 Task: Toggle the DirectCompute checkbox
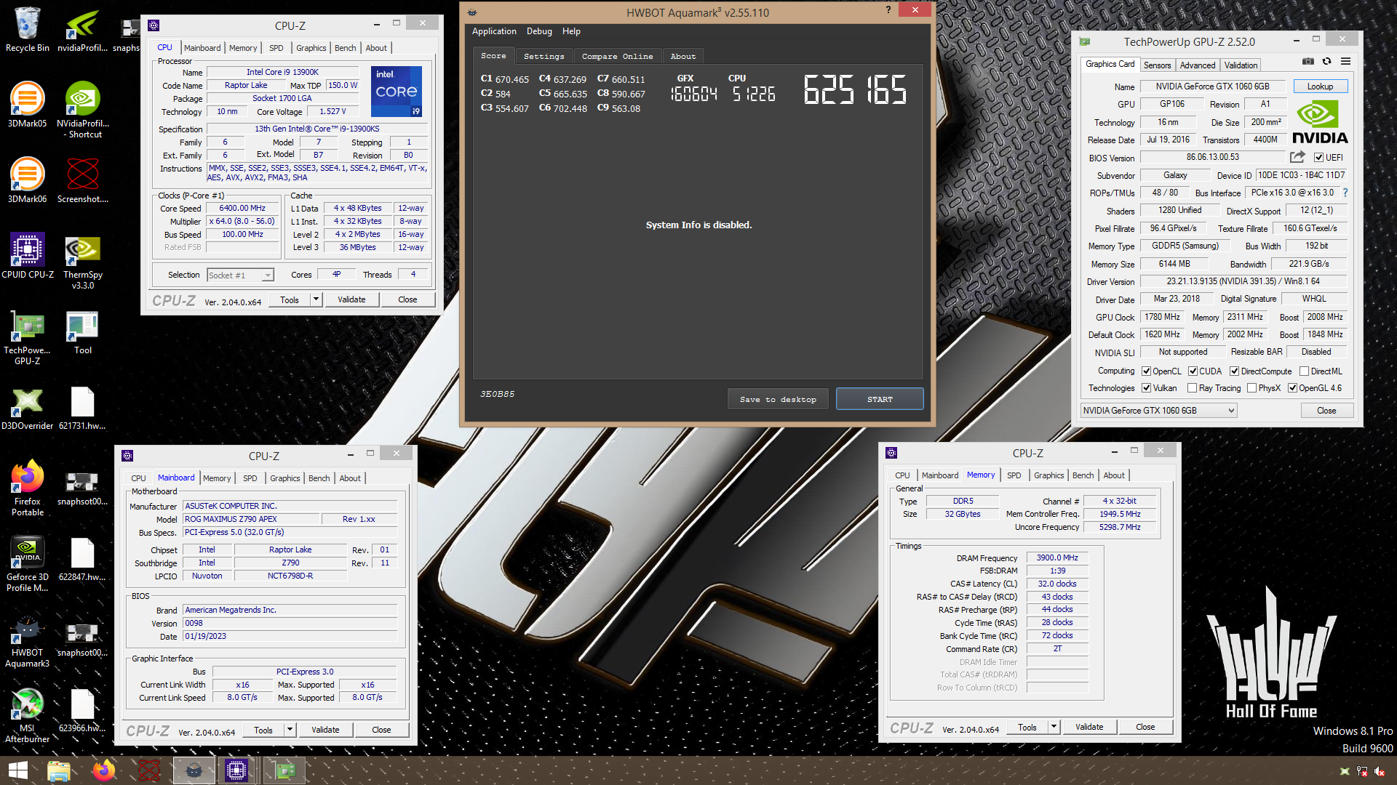coord(1235,371)
